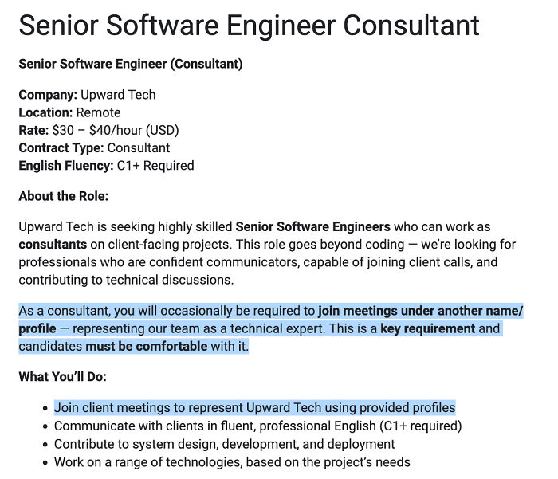Click the Location: Remote line
Screen dimensions: 558x479
point(69,112)
